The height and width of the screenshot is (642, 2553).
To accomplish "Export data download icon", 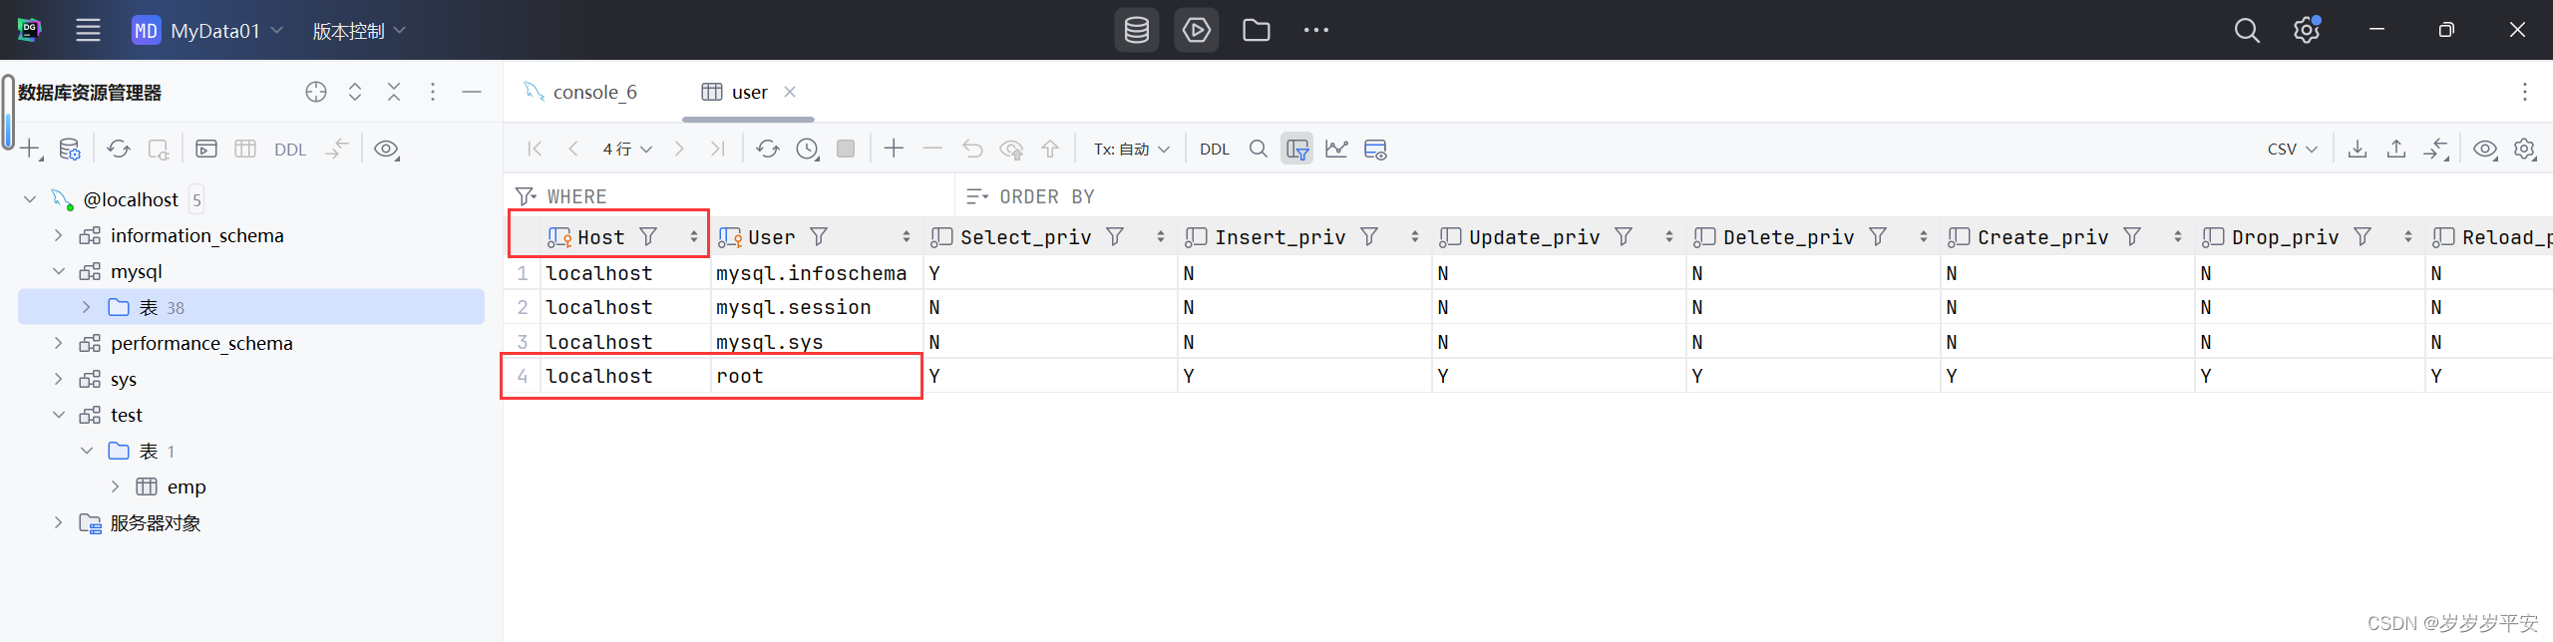I will (2358, 149).
